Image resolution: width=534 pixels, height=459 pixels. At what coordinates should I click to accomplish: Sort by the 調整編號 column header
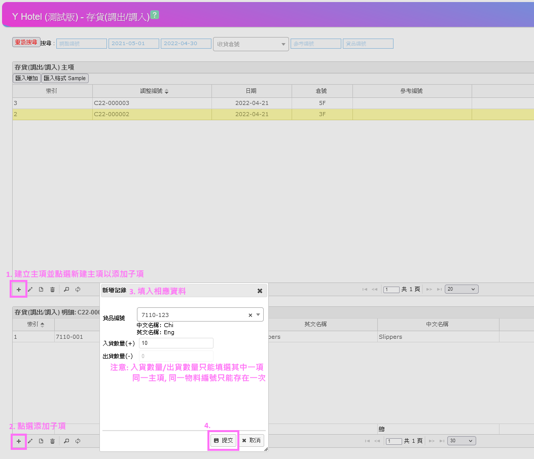[152, 91]
